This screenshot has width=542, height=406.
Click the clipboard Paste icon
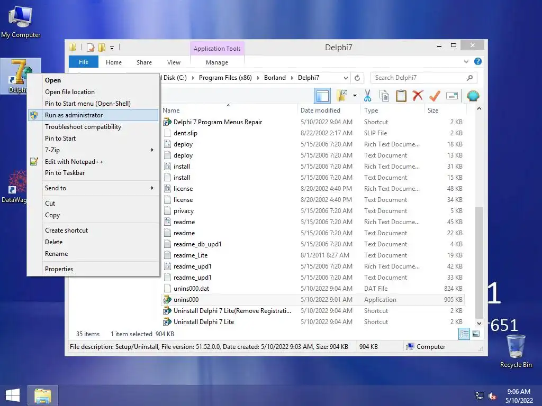[x=401, y=96]
